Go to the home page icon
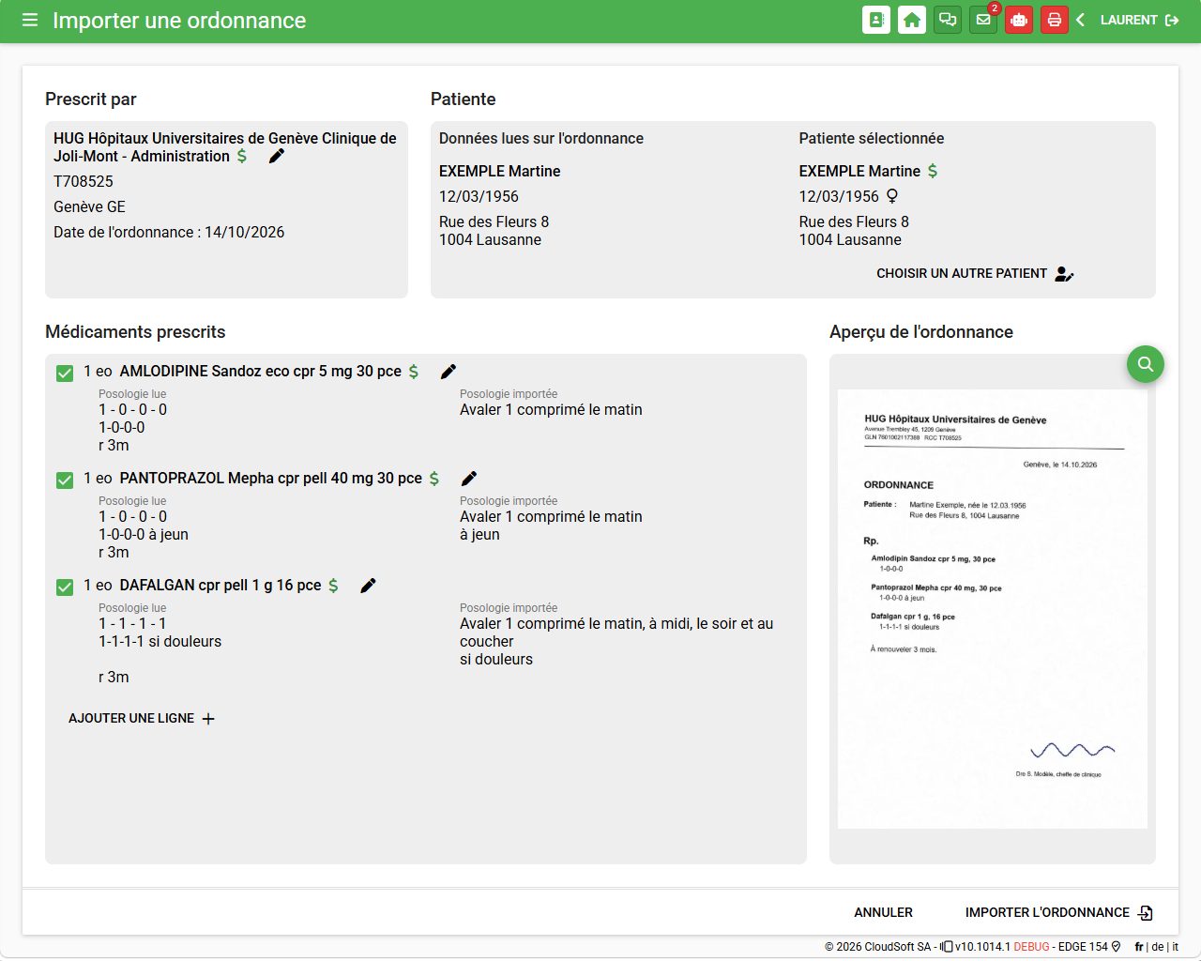 click(912, 20)
